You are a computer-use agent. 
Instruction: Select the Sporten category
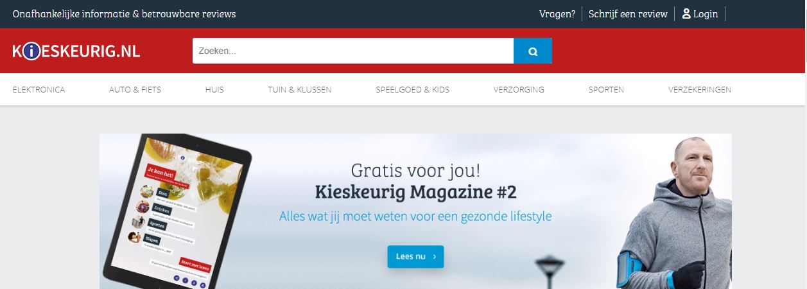606,90
